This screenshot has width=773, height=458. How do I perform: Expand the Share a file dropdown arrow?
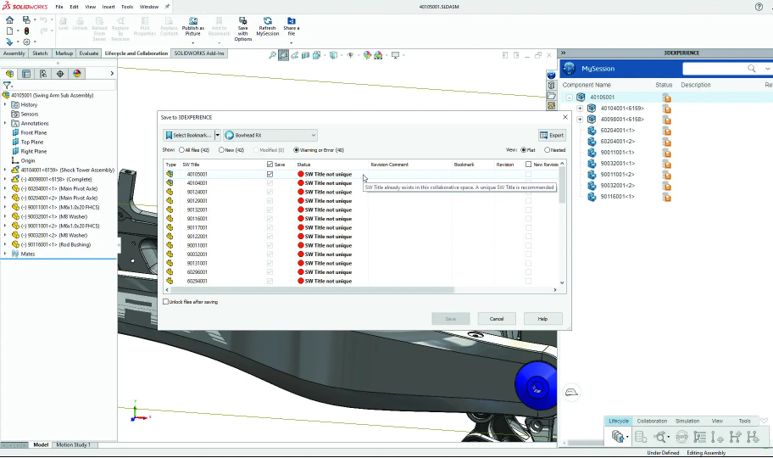[292, 43]
